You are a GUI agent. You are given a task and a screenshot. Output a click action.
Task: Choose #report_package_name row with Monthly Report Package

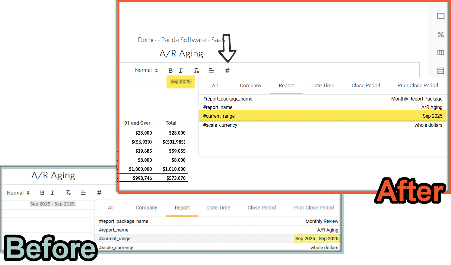[x=322, y=99]
